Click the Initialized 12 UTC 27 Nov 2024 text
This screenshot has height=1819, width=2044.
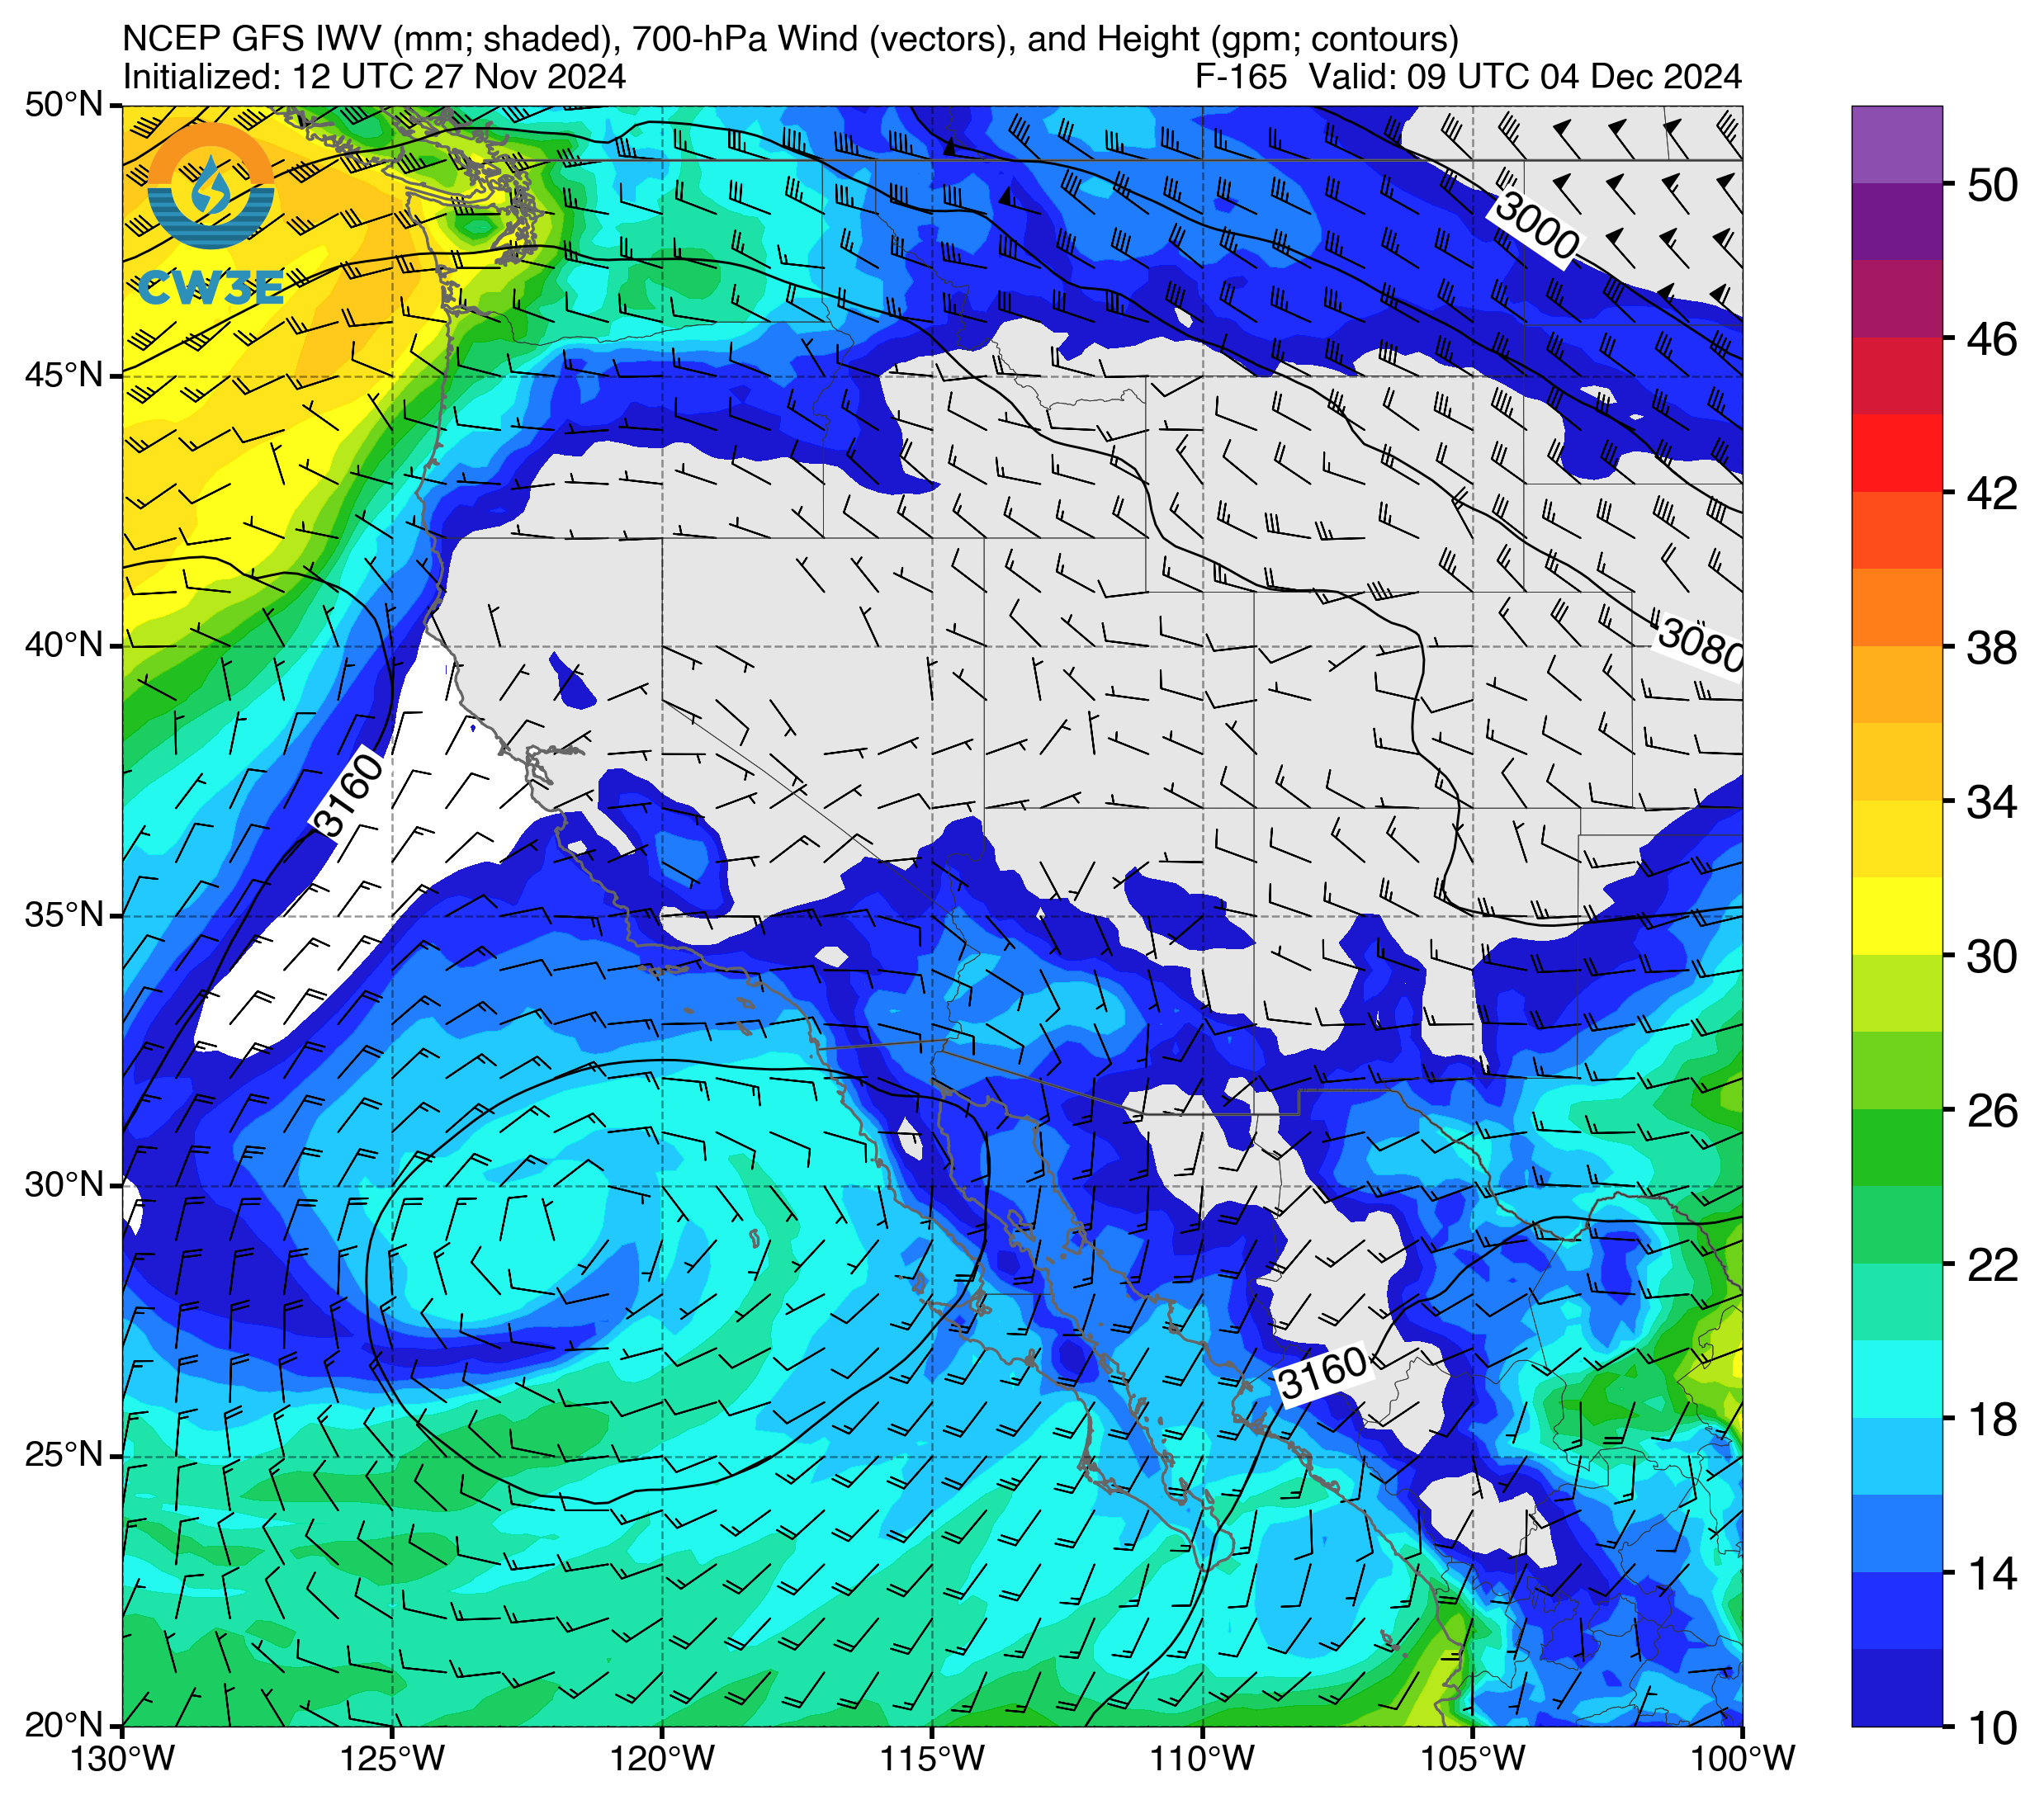pyautogui.click(x=374, y=77)
